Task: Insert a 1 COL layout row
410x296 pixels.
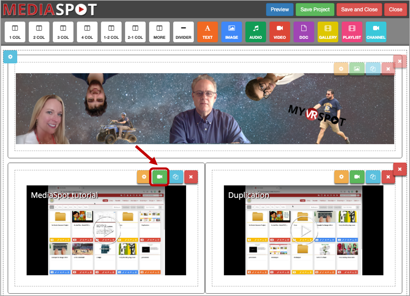Action: 15,32
